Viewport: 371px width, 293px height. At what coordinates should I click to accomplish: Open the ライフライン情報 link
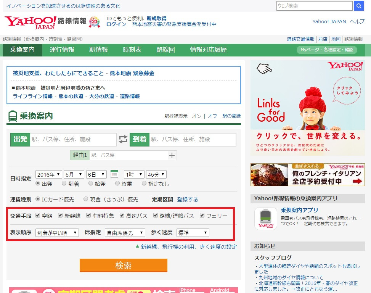(x=33, y=96)
